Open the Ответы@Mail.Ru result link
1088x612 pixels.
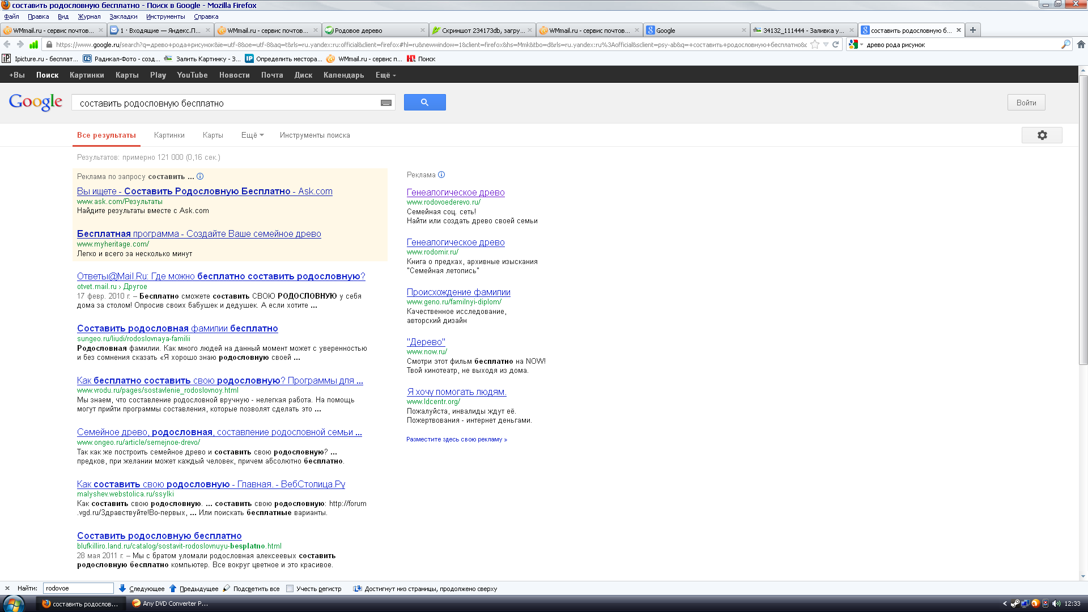coord(221,276)
